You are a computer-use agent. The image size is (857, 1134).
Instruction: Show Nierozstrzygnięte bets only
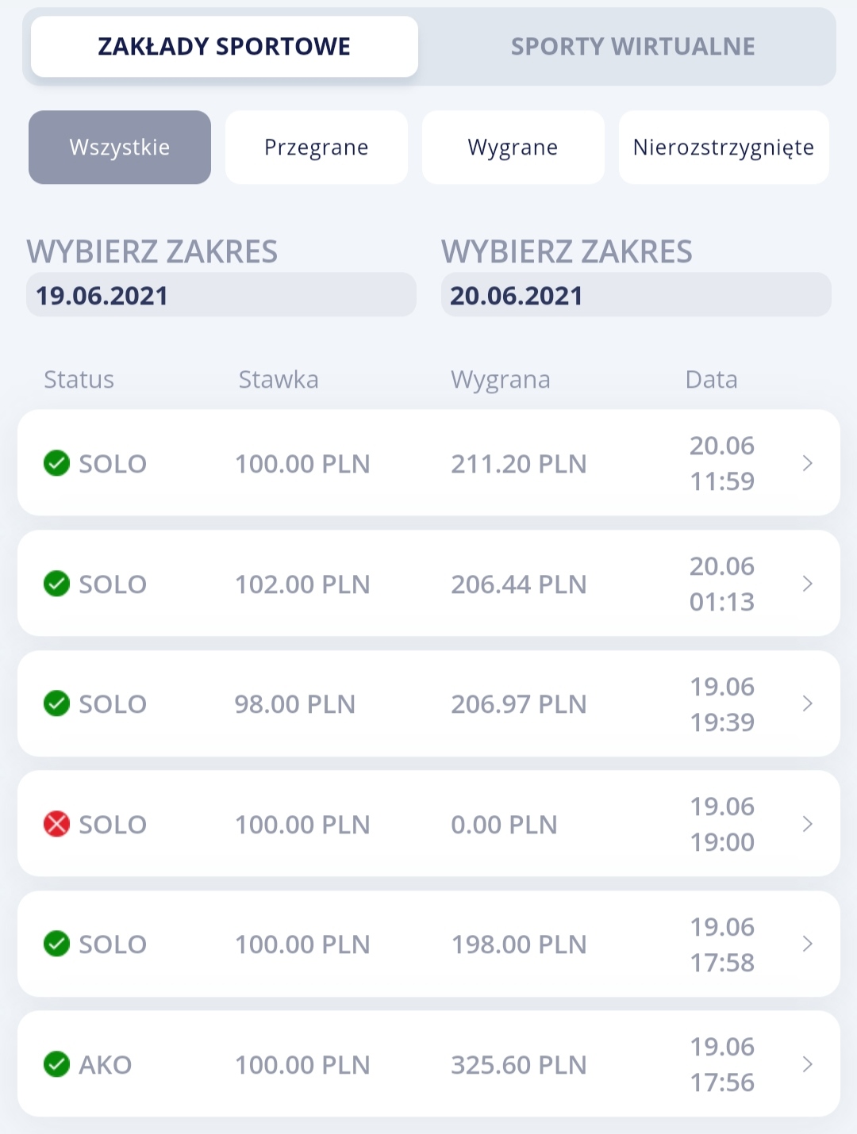(x=724, y=147)
